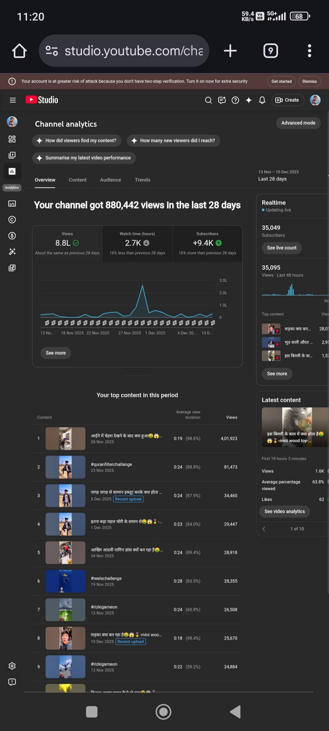
Task: Select the Subscribers metric card
Action: 207,243
